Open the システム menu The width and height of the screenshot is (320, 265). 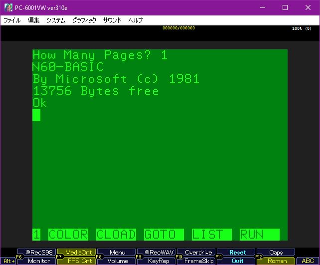tap(56, 20)
